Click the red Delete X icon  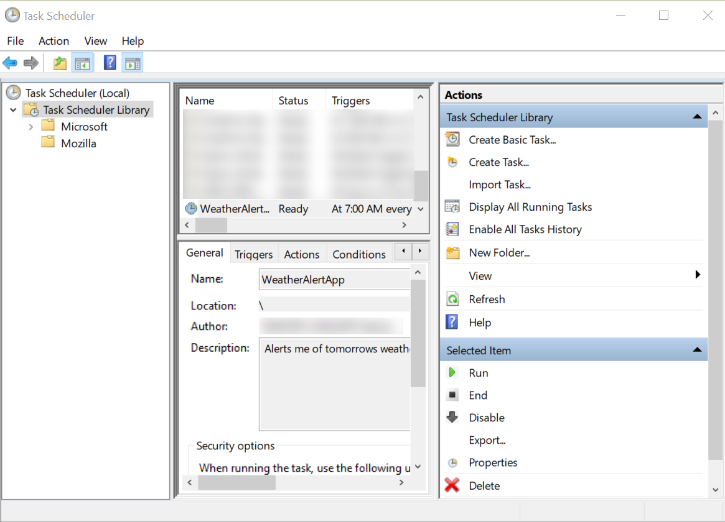(452, 485)
